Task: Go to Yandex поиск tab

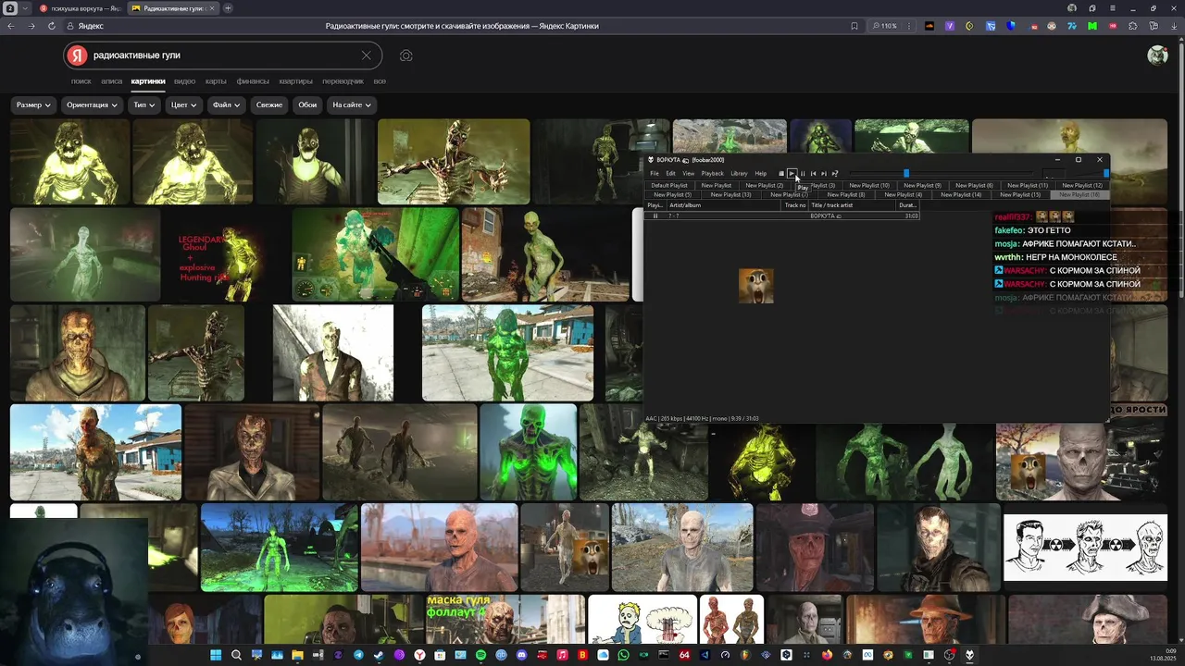Action: 81,81
